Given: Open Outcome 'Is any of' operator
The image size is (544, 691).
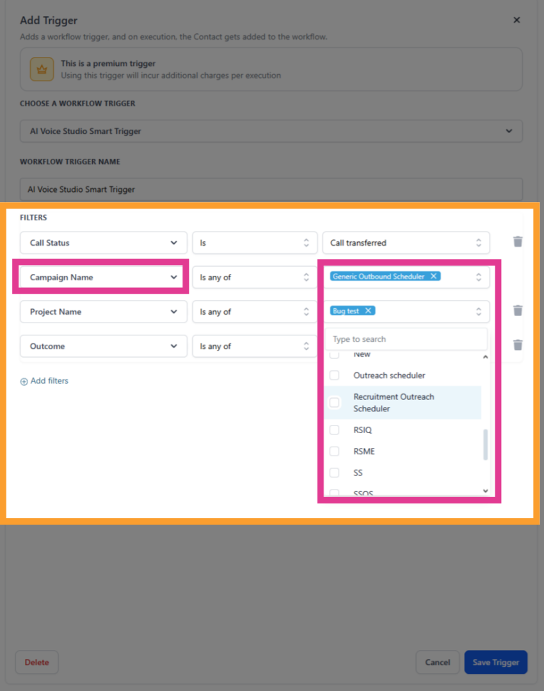Looking at the screenshot, I should (254, 346).
